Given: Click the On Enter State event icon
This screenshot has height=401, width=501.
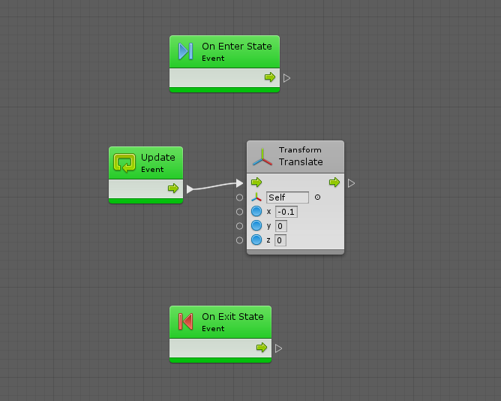Looking at the screenshot, I should [186, 51].
